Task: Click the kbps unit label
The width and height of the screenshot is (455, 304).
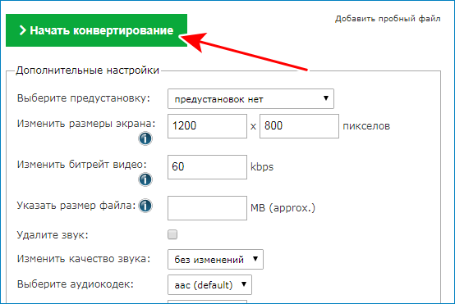Action: [262, 167]
